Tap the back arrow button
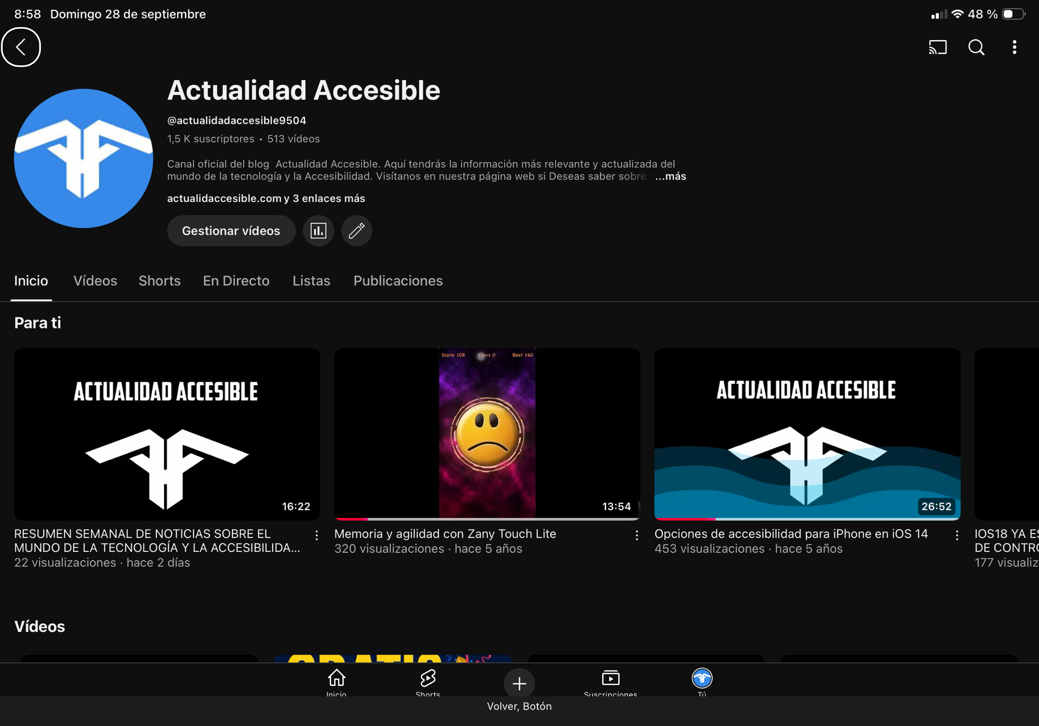 click(21, 47)
